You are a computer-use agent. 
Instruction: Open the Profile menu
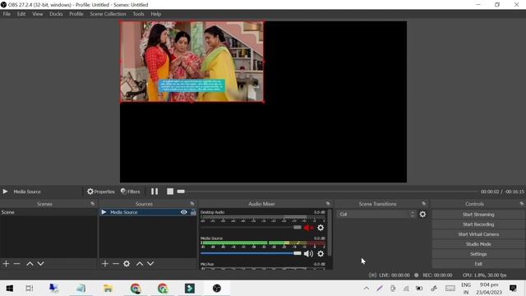pos(76,14)
